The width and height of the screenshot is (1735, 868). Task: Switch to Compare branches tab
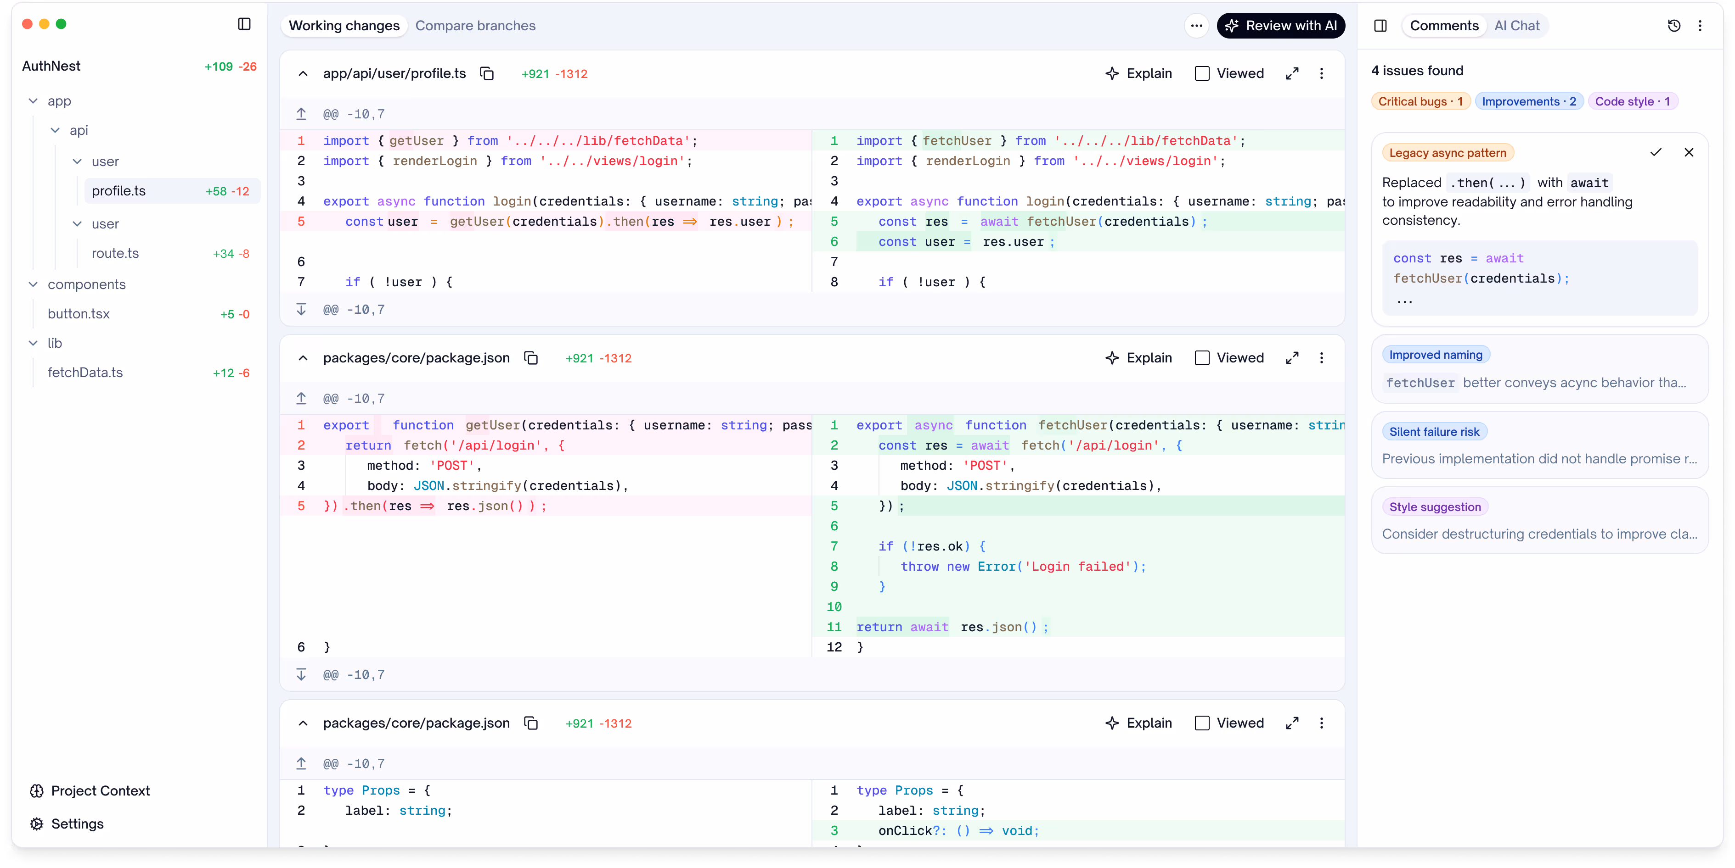pos(475,26)
